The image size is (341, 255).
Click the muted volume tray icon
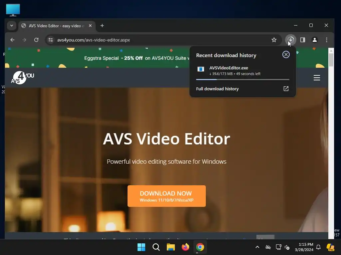287,247
